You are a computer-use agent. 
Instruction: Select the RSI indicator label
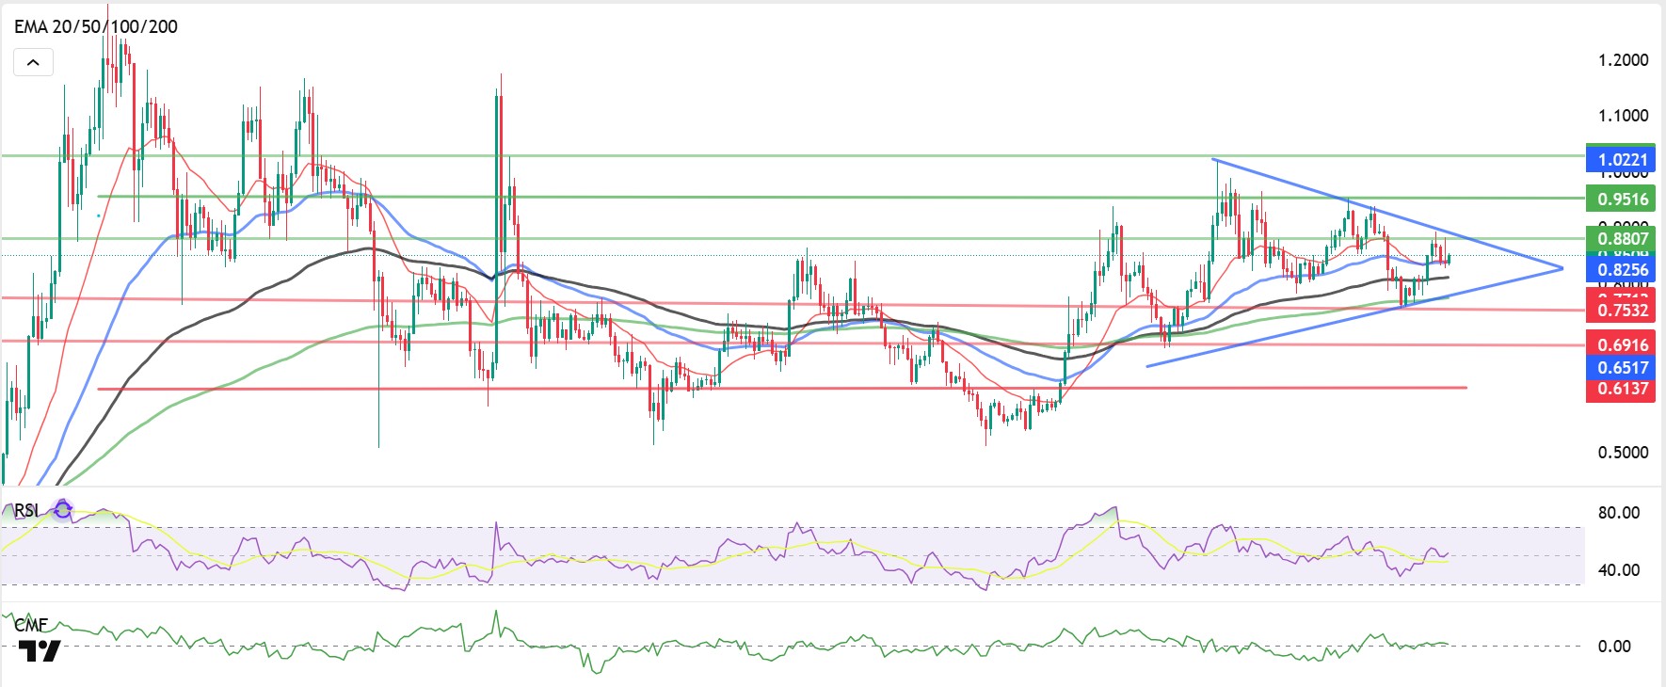[26, 510]
